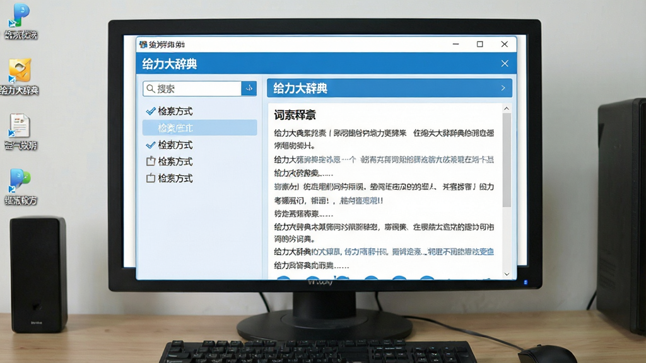Tick the bottommost empty 检索方式 checkbox in the list

tap(151, 178)
